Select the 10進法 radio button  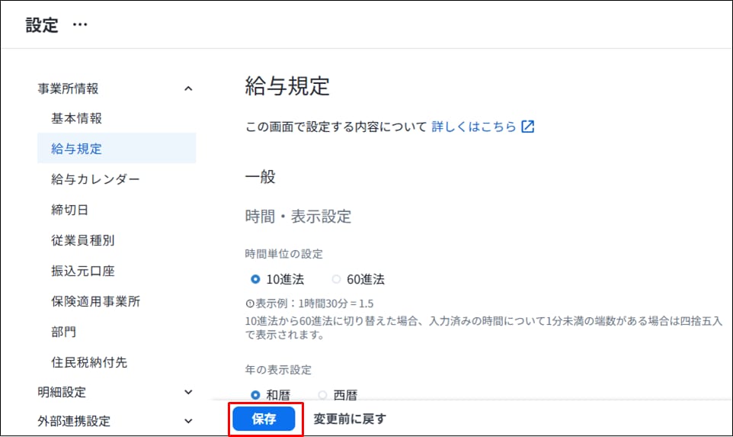click(255, 279)
